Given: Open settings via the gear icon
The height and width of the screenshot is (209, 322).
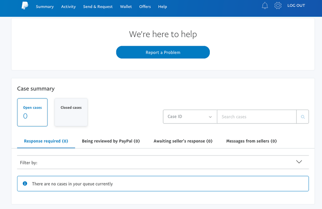Looking at the screenshot, I should pos(278,5).
